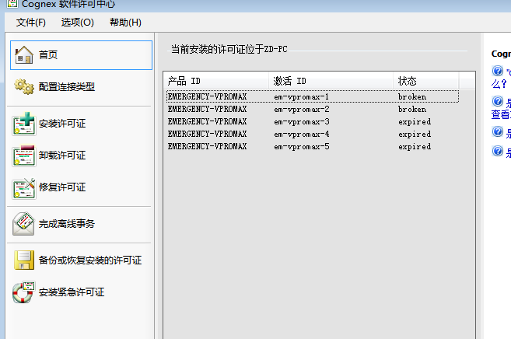Click the third blue help question icon
The height and width of the screenshot is (339, 511).
coord(498,131)
